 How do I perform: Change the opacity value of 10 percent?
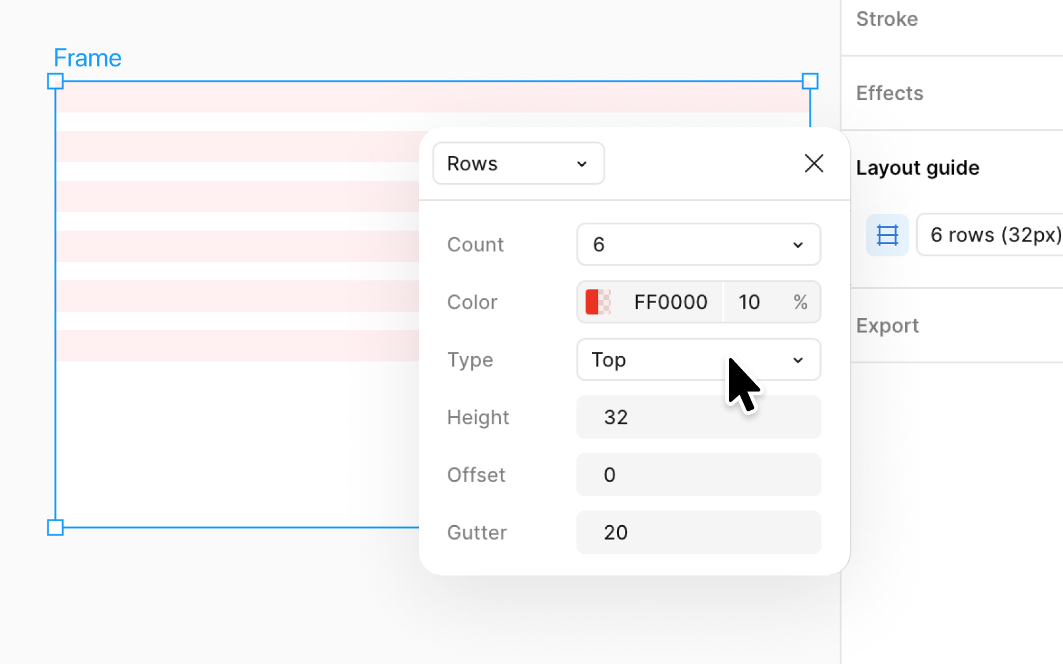pyautogui.click(x=749, y=302)
